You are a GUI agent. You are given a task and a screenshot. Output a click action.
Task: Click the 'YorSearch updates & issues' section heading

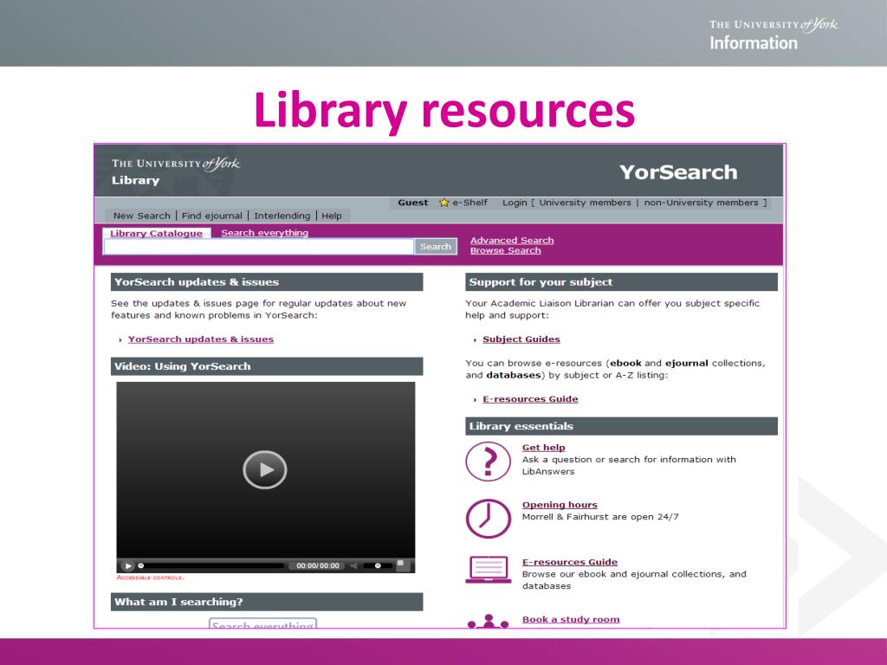pos(267,282)
